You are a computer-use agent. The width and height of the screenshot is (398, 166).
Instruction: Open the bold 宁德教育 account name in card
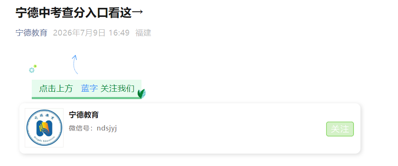tap(84, 115)
